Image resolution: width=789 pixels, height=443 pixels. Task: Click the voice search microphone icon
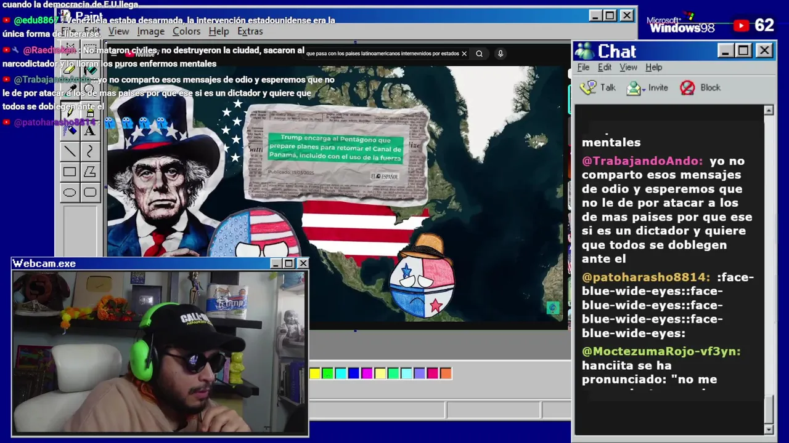pyautogui.click(x=501, y=54)
